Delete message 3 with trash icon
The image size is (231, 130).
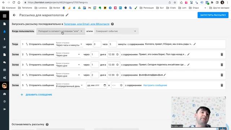[x=222, y=65]
